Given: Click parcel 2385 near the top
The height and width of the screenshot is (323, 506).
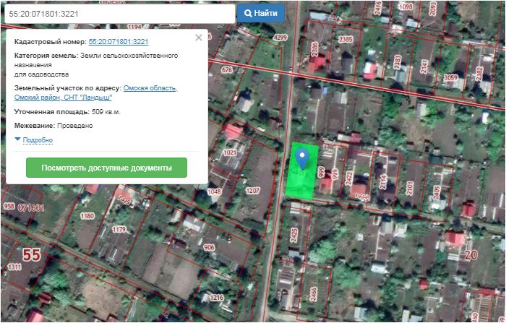Looking at the screenshot, I should pyautogui.click(x=346, y=40).
